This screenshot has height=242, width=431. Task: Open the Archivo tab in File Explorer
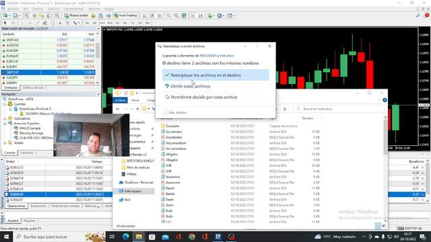pyautogui.click(x=120, y=100)
